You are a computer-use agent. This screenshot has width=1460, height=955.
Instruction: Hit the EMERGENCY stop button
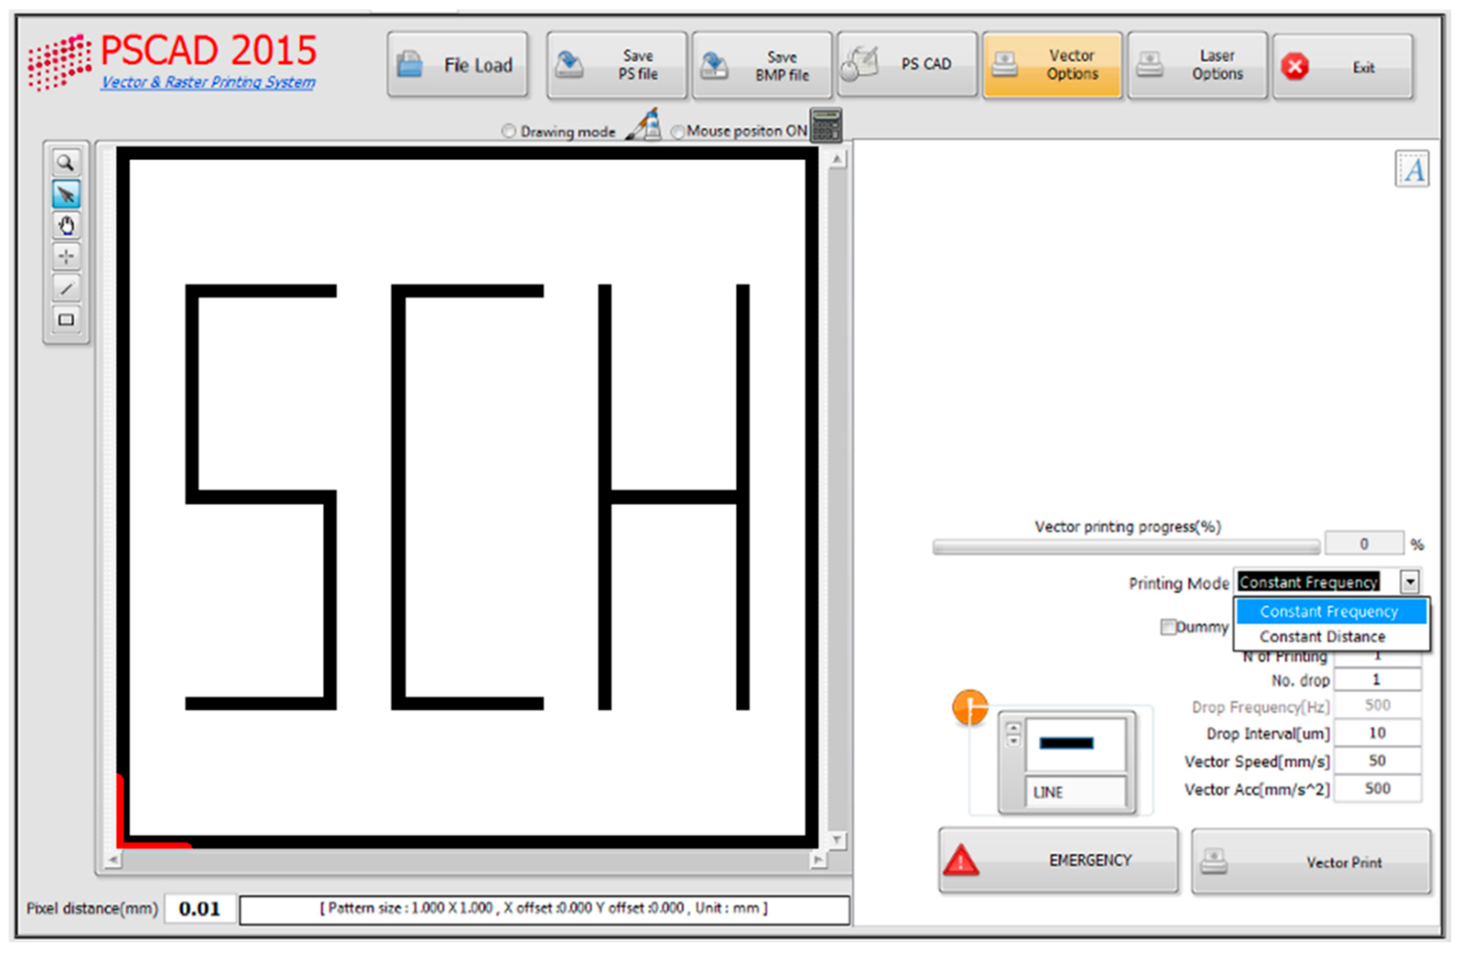tap(1057, 860)
